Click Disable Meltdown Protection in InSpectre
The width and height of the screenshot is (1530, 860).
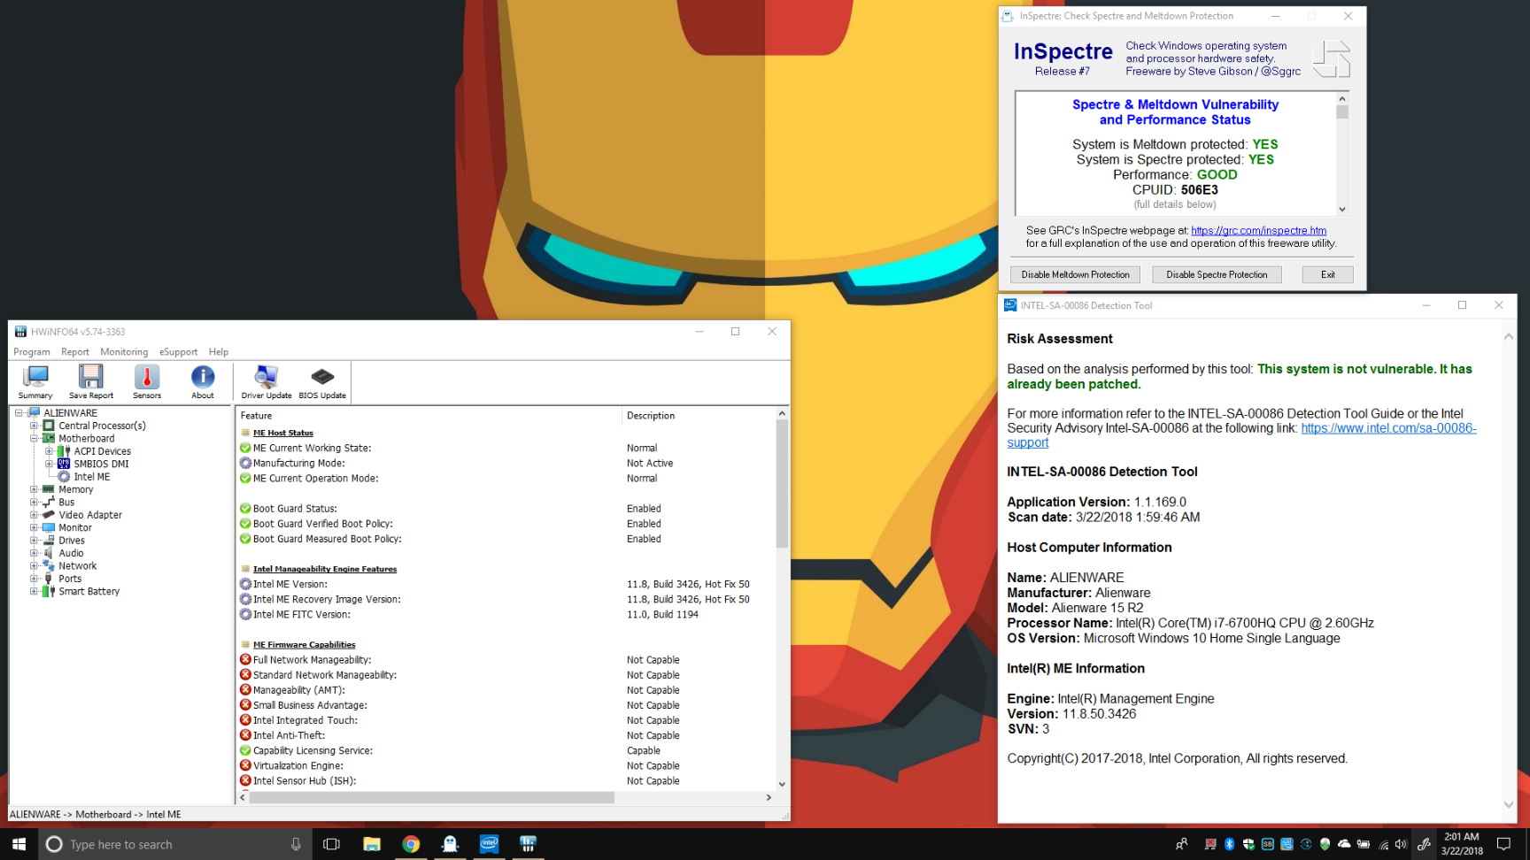pyautogui.click(x=1075, y=274)
